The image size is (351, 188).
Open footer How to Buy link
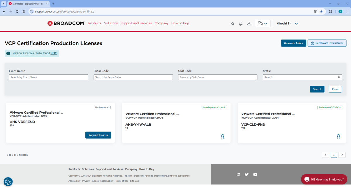147,169
